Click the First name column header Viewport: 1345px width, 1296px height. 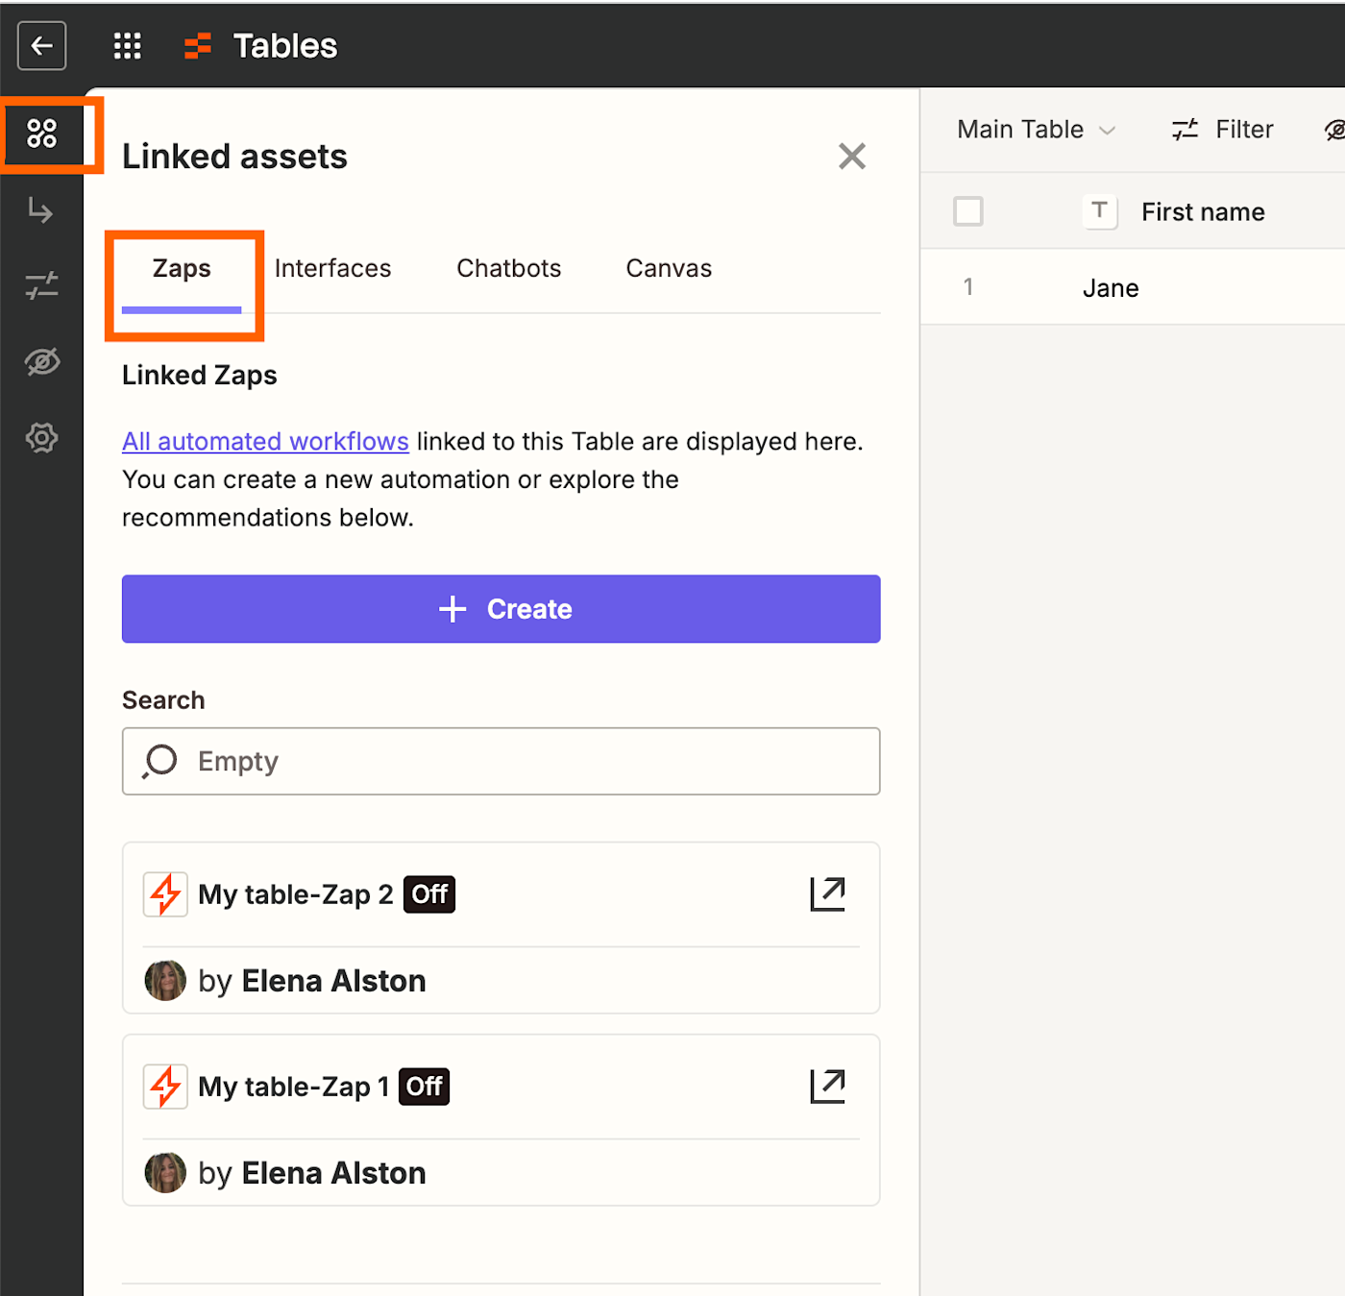pyautogui.click(x=1203, y=211)
